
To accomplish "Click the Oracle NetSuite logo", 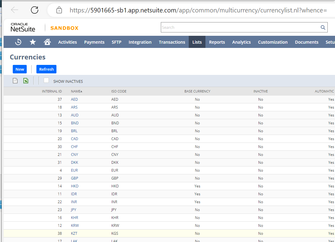I will pyautogui.click(x=23, y=27).
